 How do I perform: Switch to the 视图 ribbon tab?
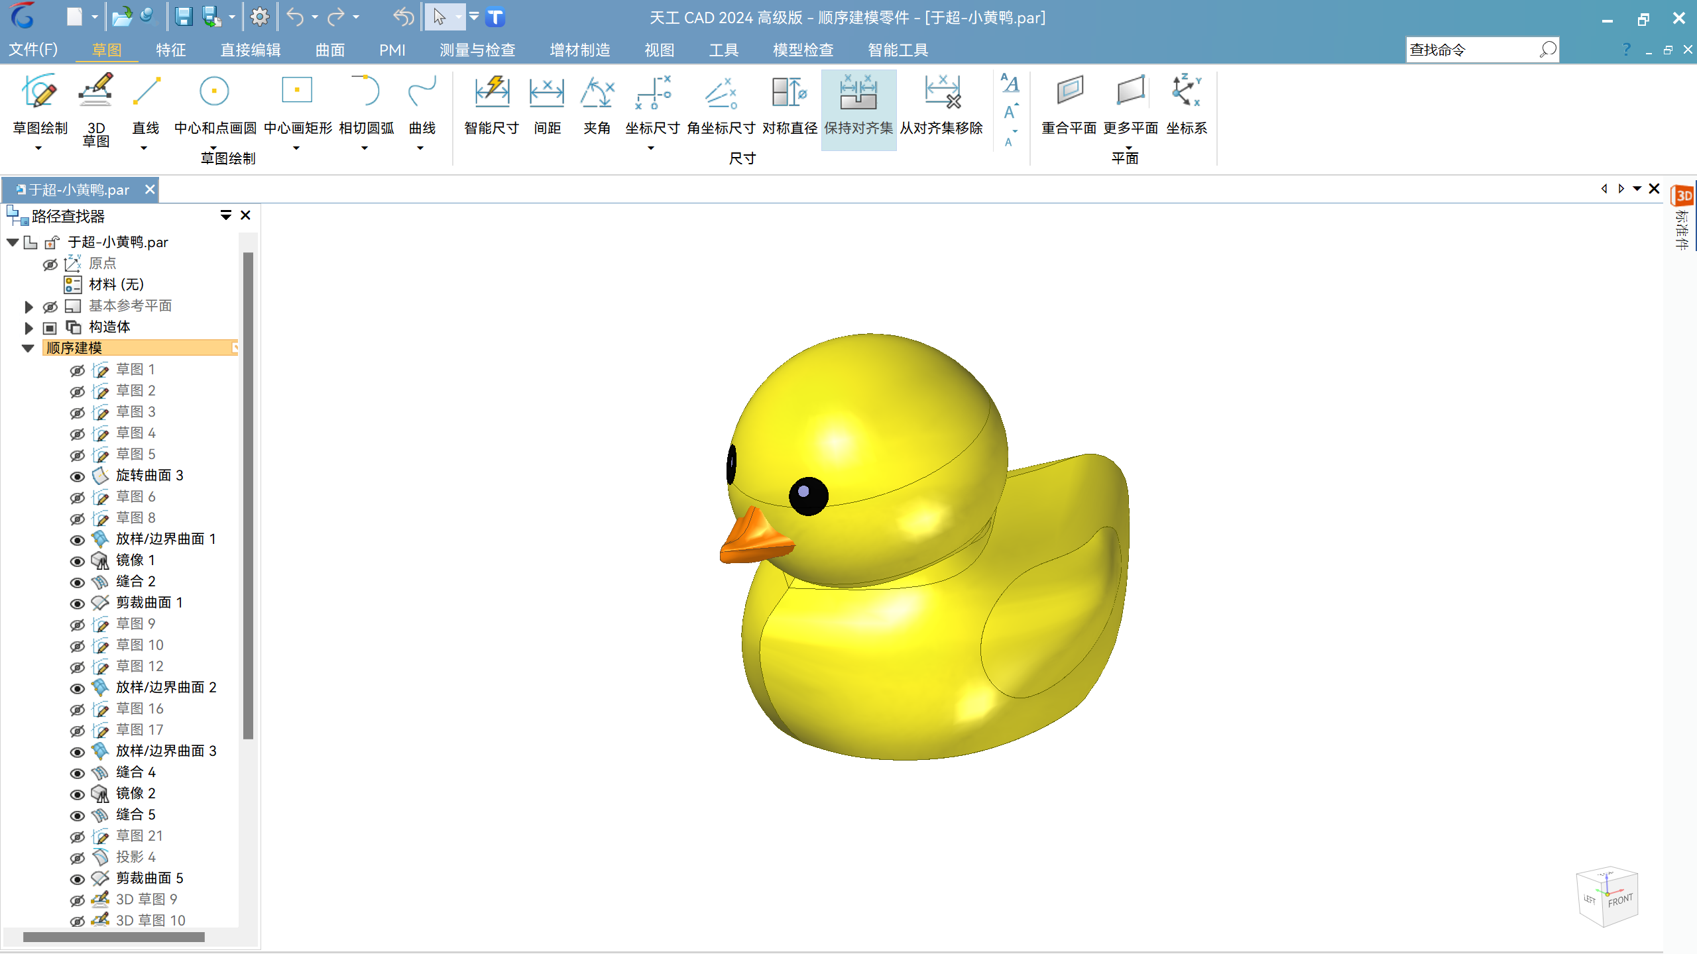click(x=659, y=50)
